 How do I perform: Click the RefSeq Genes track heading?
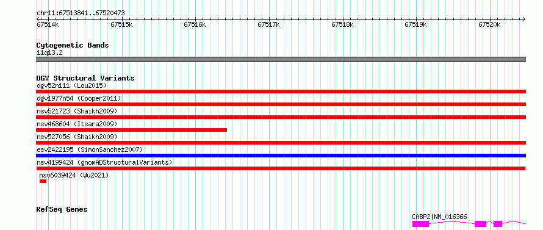click(62, 209)
